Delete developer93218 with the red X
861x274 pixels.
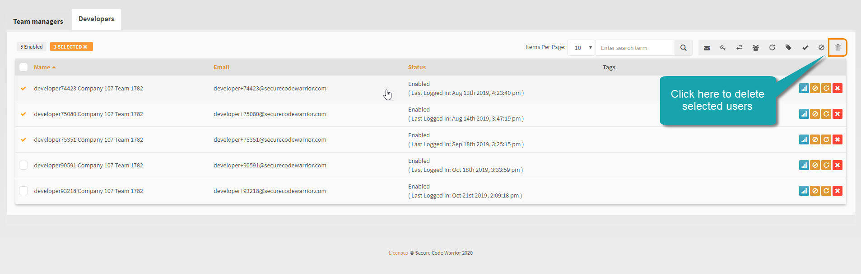[x=838, y=191]
